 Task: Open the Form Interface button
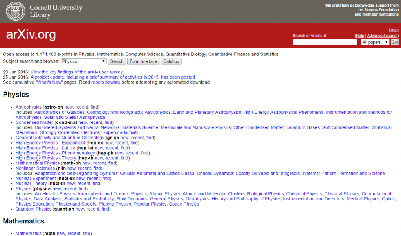(x=143, y=61)
